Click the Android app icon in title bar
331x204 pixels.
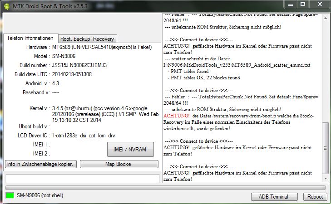[6, 6]
